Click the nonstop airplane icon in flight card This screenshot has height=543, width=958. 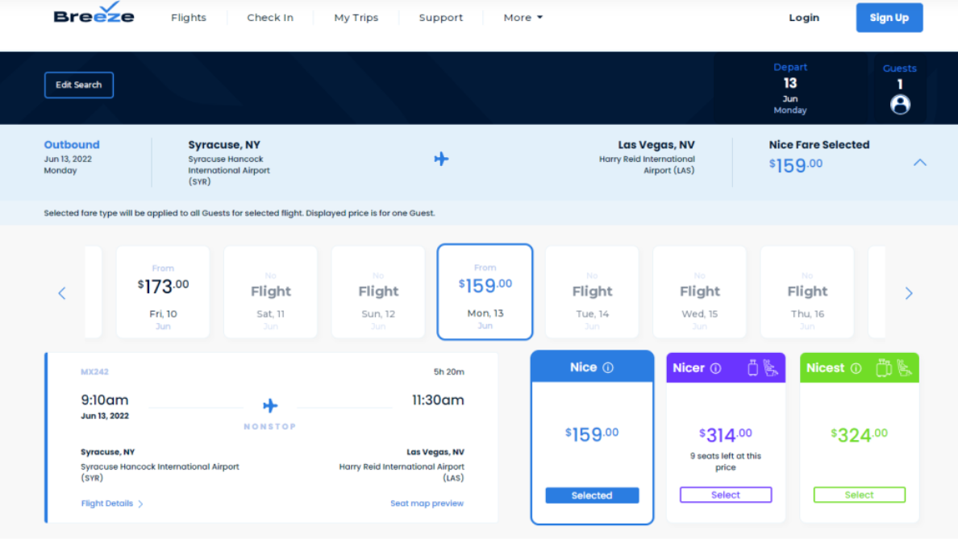point(270,406)
